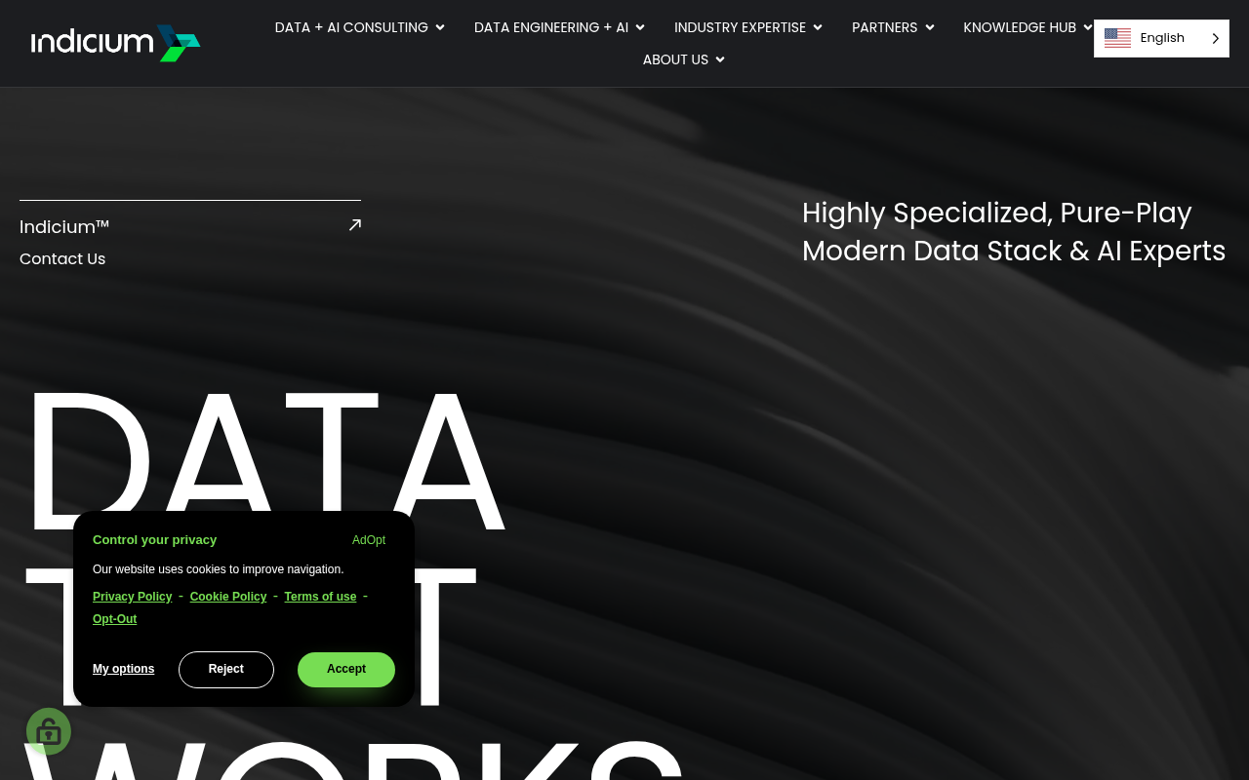1249x780 pixels.
Task: Click the Contact Us link
Action: pyautogui.click(x=62, y=258)
